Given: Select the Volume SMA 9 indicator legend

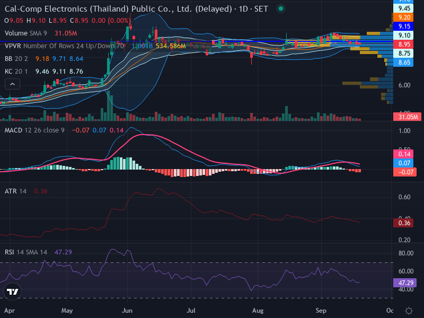Looking at the screenshot, I should click(25, 33).
